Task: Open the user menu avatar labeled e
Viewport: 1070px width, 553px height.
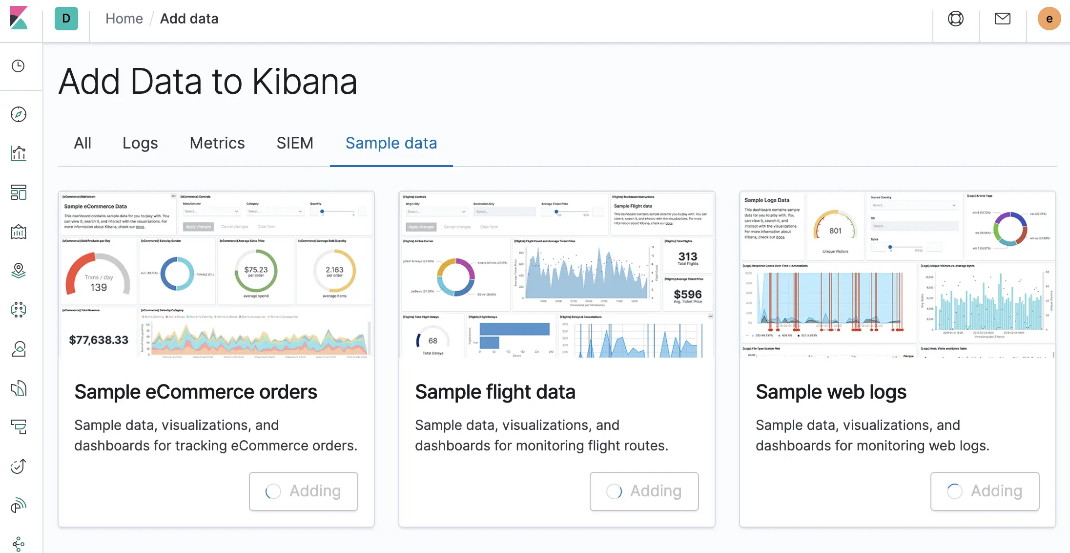Action: pyautogui.click(x=1049, y=18)
